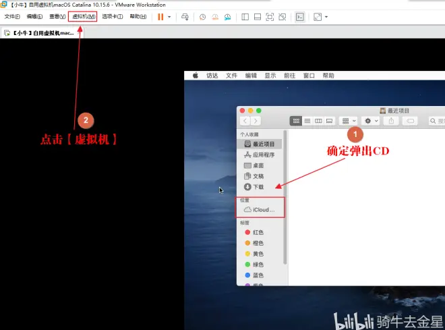Screen dimensions: 445x330
Task: Expand the power options dropdown arrow
Action: (169, 17)
